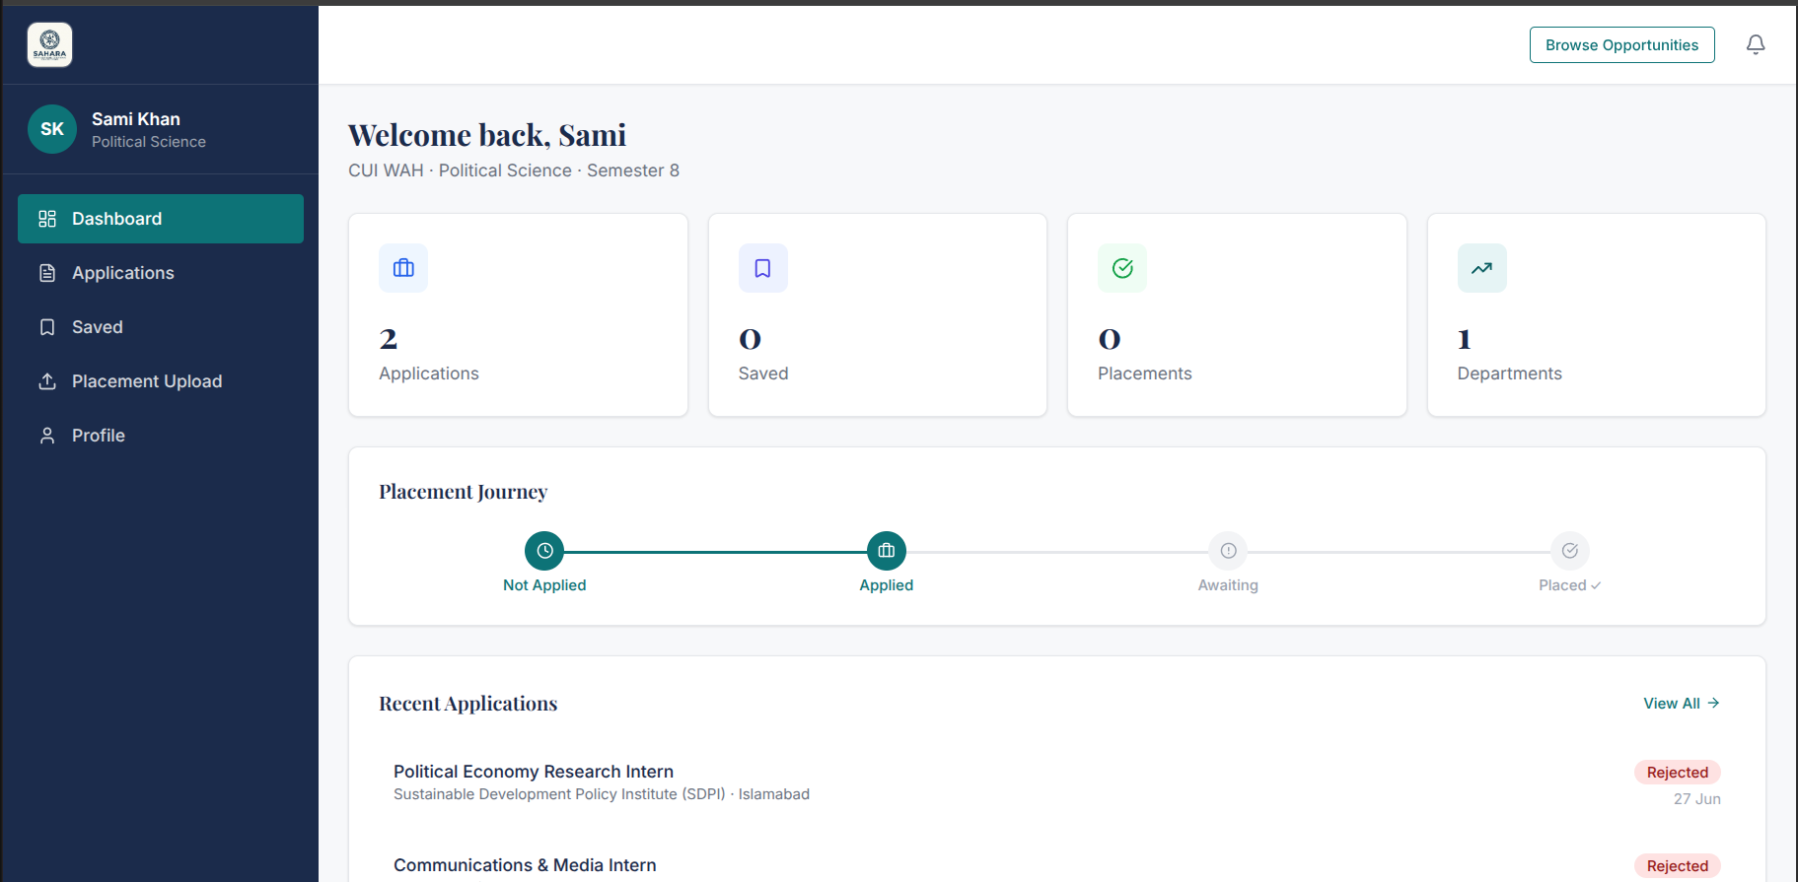Follow the View All link
1798x882 pixels.
pyautogui.click(x=1682, y=704)
